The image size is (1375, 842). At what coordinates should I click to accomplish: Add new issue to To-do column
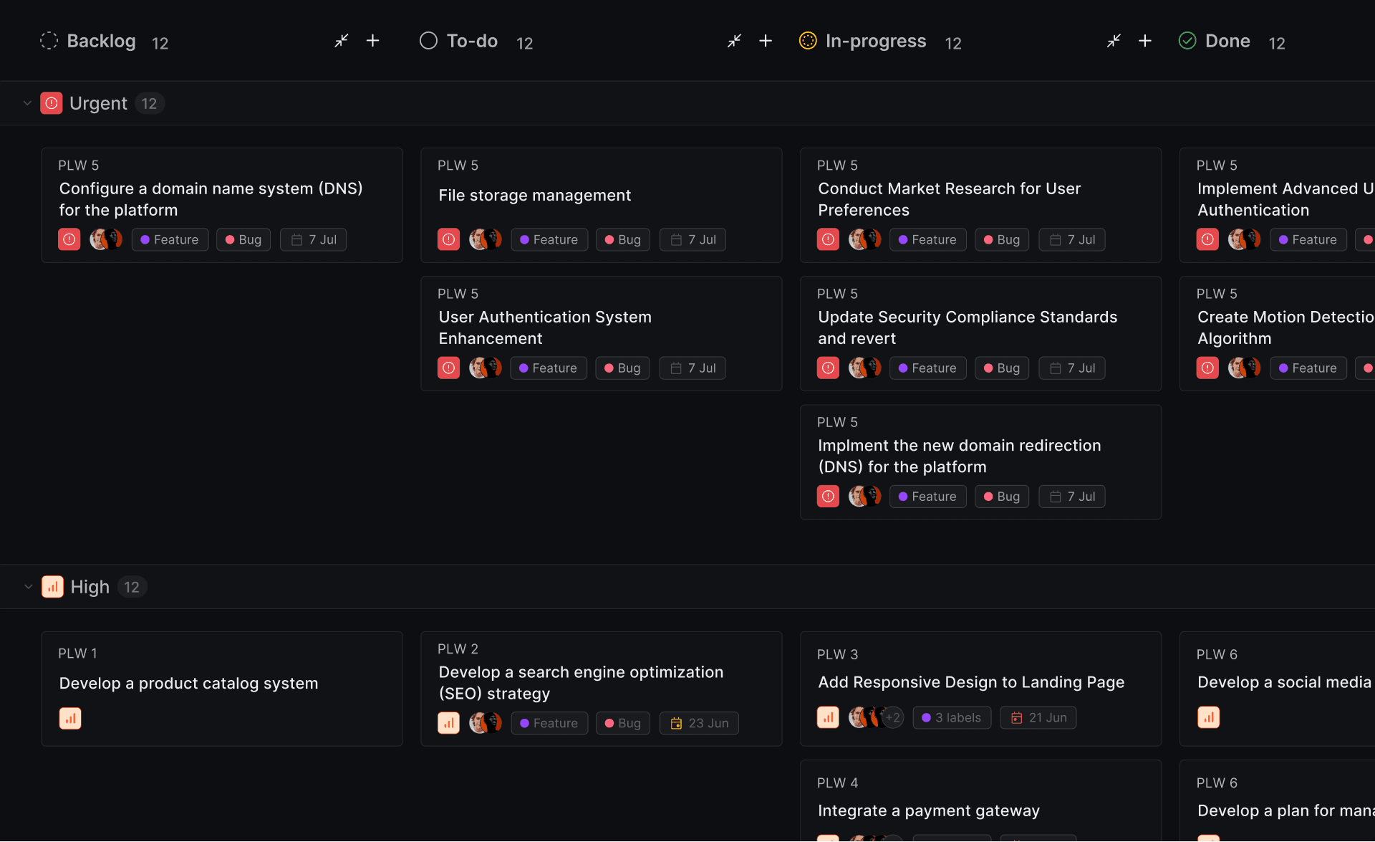[x=766, y=41]
